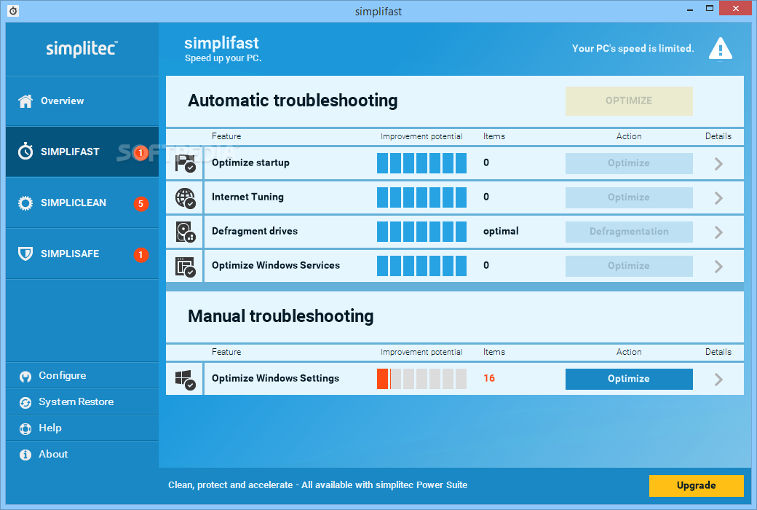Image resolution: width=757 pixels, height=510 pixels.
Task: Expand details for Internet Tuning
Action: pos(718,197)
